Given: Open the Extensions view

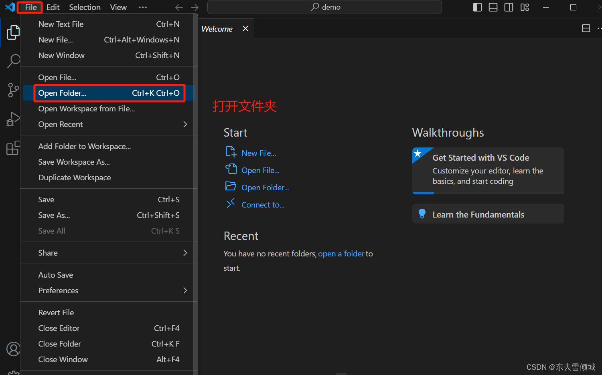Looking at the screenshot, I should (x=13, y=148).
